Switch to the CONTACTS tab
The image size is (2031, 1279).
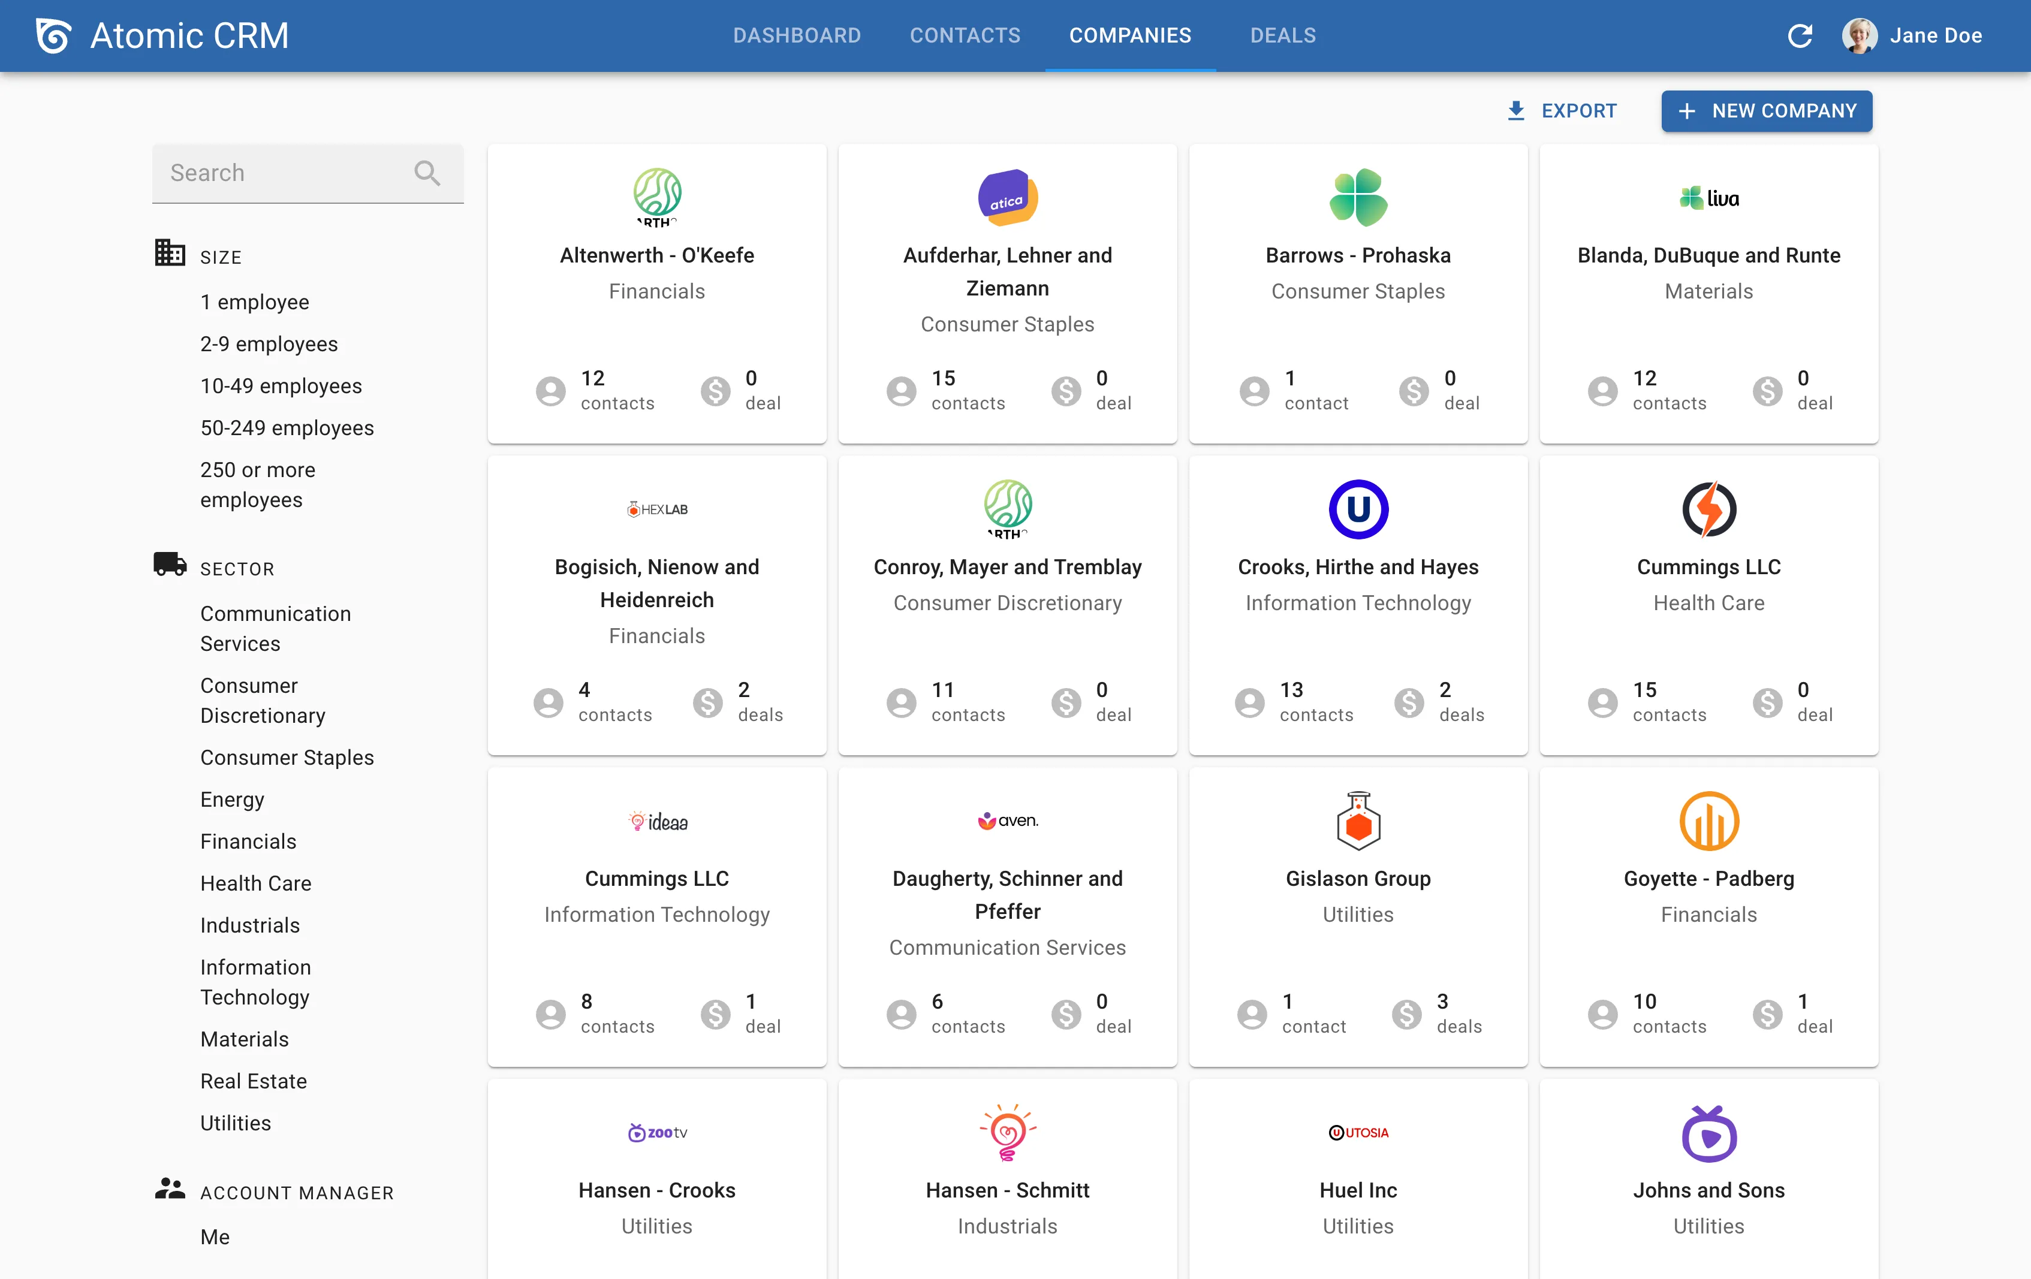965,35
